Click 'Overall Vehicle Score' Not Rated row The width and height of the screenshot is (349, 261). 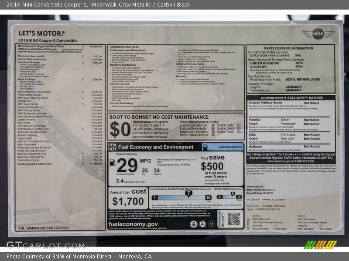(284, 103)
